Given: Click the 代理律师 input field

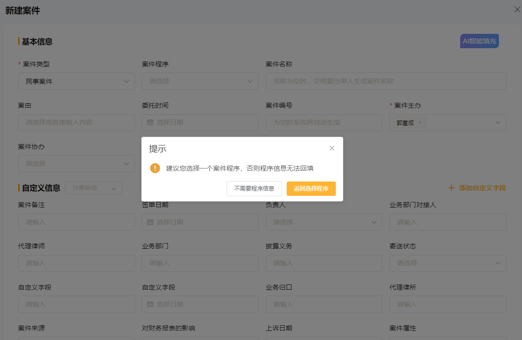Looking at the screenshot, I should [77, 263].
